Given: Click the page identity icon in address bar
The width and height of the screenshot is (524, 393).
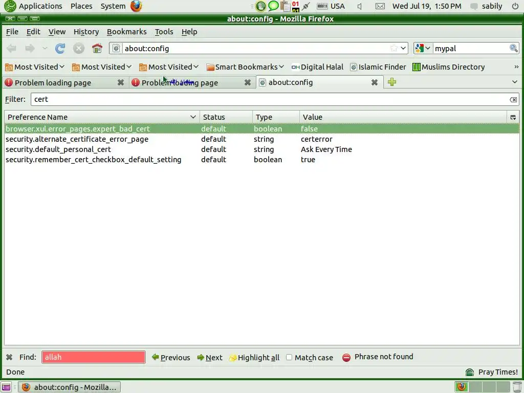Looking at the screenshot, I should 116,49.
